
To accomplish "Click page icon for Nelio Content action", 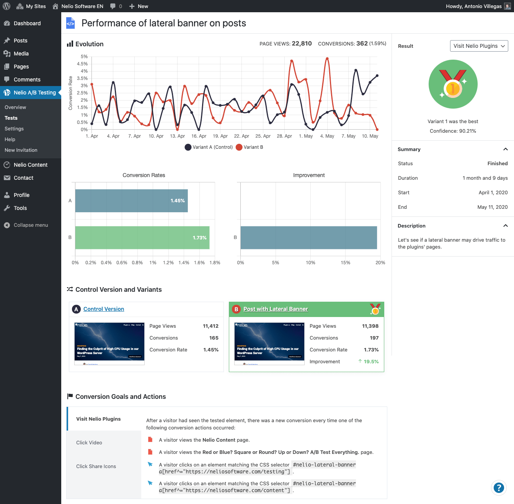I will (150, 440).
